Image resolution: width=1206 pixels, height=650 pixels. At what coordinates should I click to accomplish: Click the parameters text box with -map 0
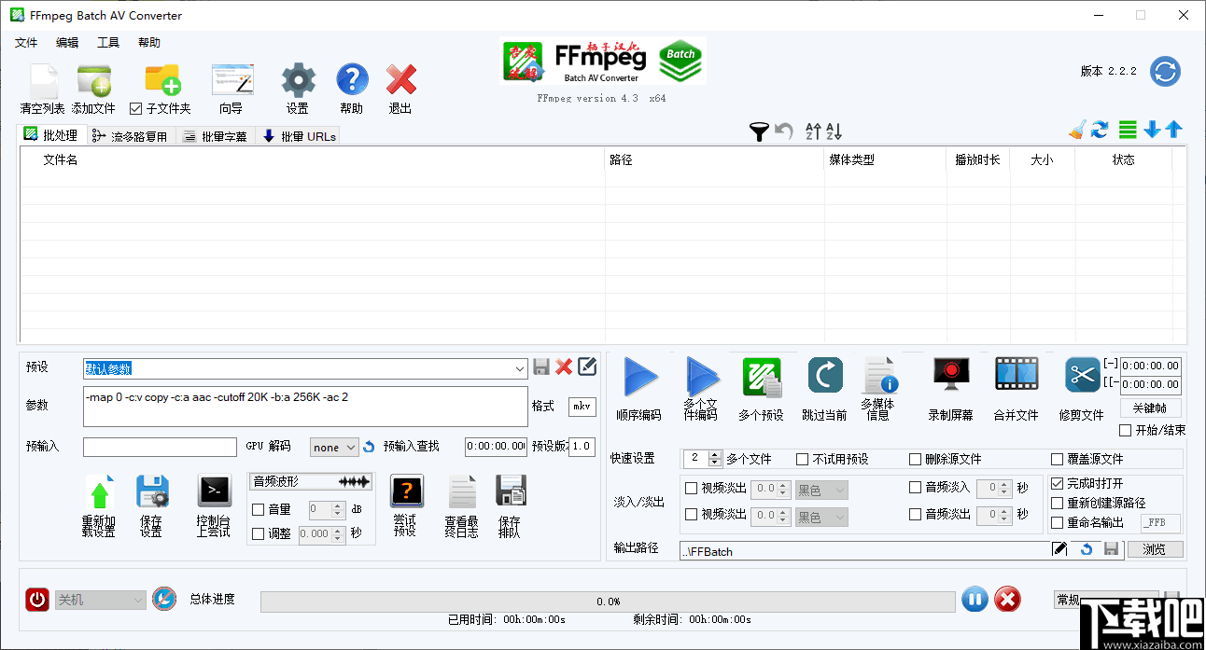[305, 407]
